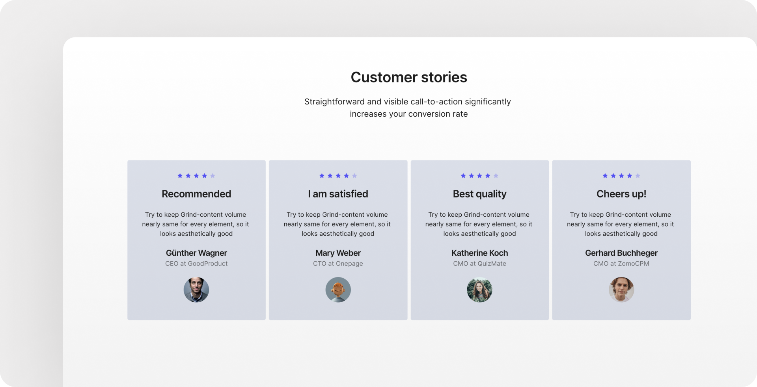Select the third star under I am satisfied
This screenshot has height=387, width=757.
point(338,176)
